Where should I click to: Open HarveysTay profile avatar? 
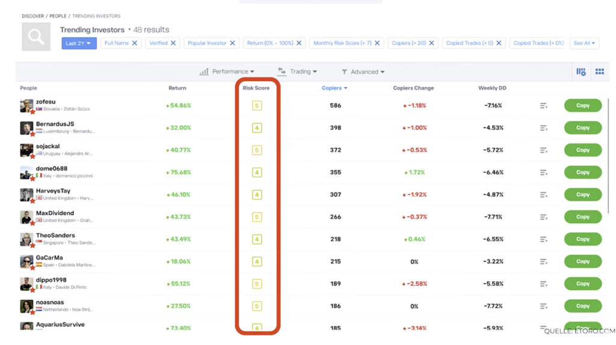coord(26,195)
